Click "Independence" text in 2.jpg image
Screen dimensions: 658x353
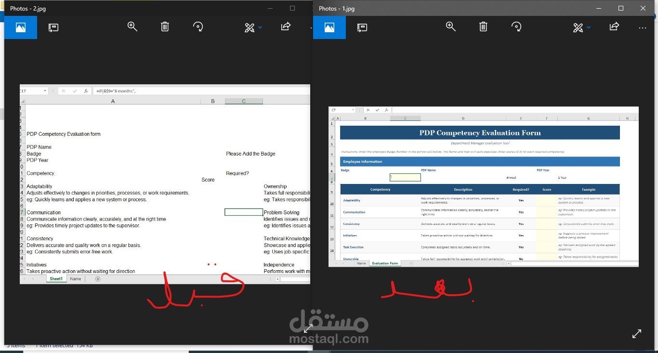pyautogui.click(x=279, y=265)
